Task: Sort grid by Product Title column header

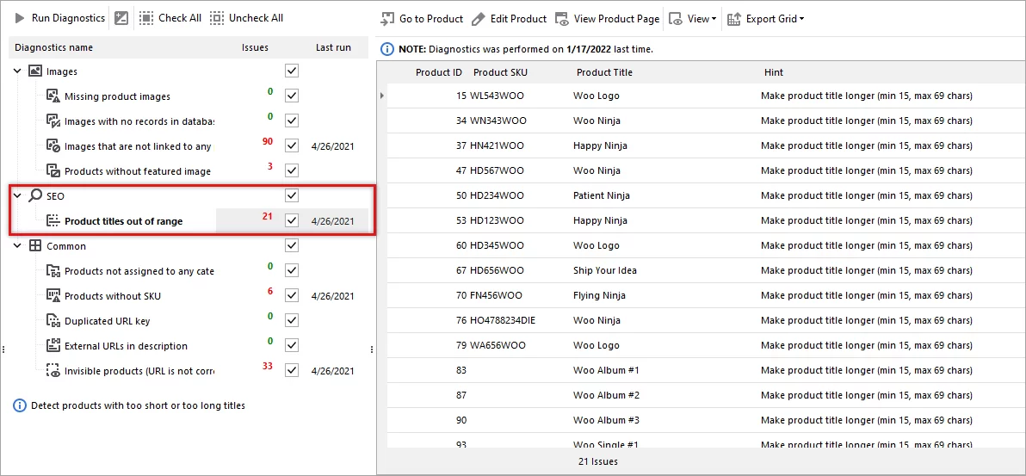Action: (x=604, y=72)
